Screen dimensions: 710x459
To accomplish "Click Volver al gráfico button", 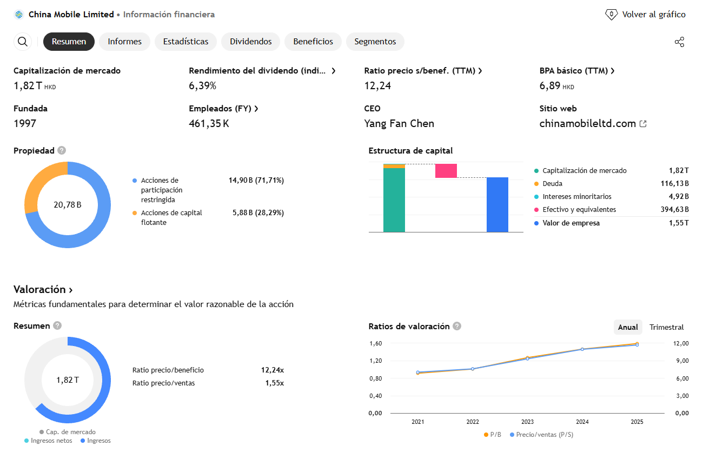I will [x=645, y=15].
